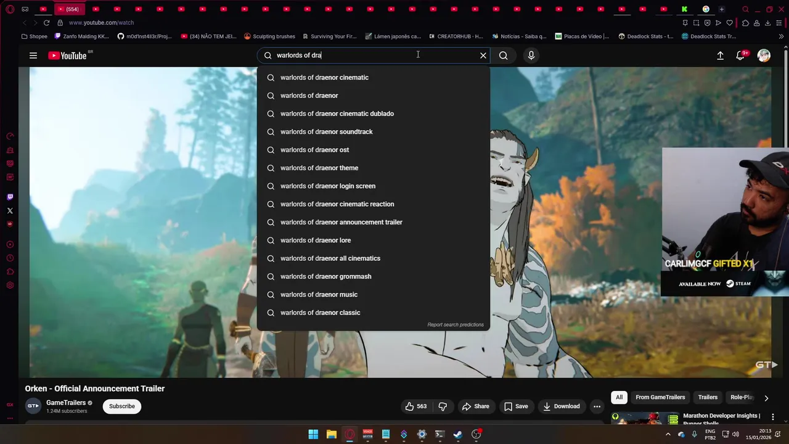The width and height of the screenshot is (789, 444).
Task: Open the Windows Start menu
Action: (x=313, y=435)
